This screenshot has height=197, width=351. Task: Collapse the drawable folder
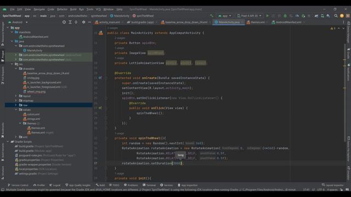[16, 68]
